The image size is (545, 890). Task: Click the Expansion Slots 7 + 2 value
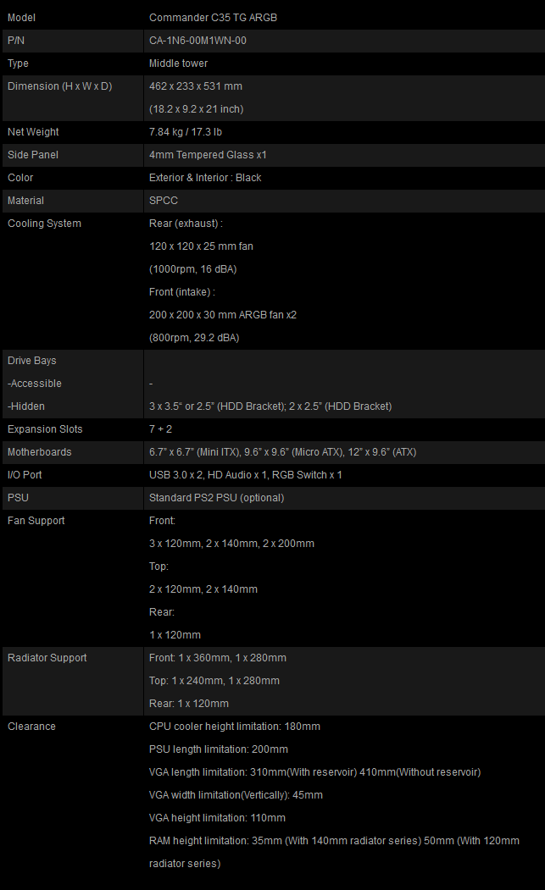pos(160,429)
